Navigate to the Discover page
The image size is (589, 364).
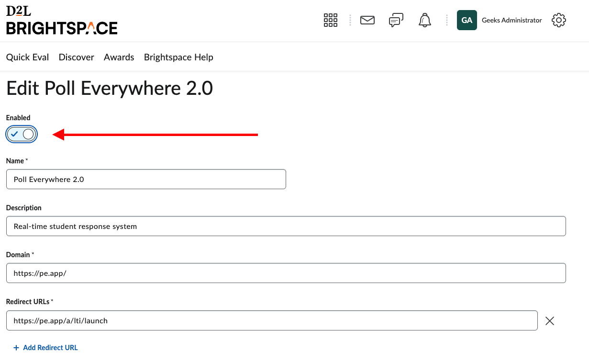[x=76, y=57]
